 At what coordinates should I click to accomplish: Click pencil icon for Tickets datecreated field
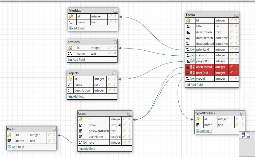(231, 37)
